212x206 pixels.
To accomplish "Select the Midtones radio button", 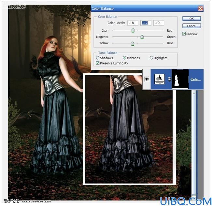I will (124, 58).
